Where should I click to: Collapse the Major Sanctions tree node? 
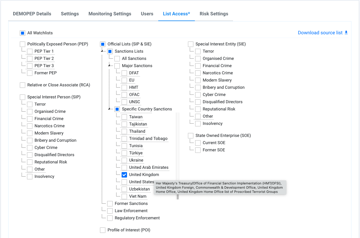tap(110, 66)
